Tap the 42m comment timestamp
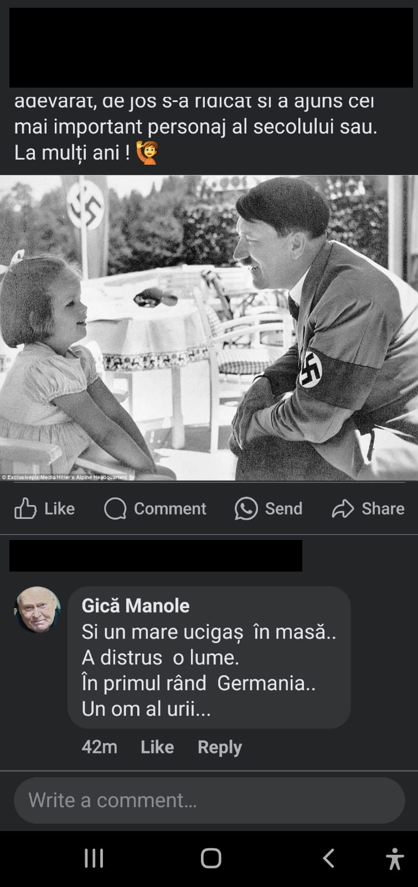The height and width of the screenshot is (887, 418). tap(99, 747)
